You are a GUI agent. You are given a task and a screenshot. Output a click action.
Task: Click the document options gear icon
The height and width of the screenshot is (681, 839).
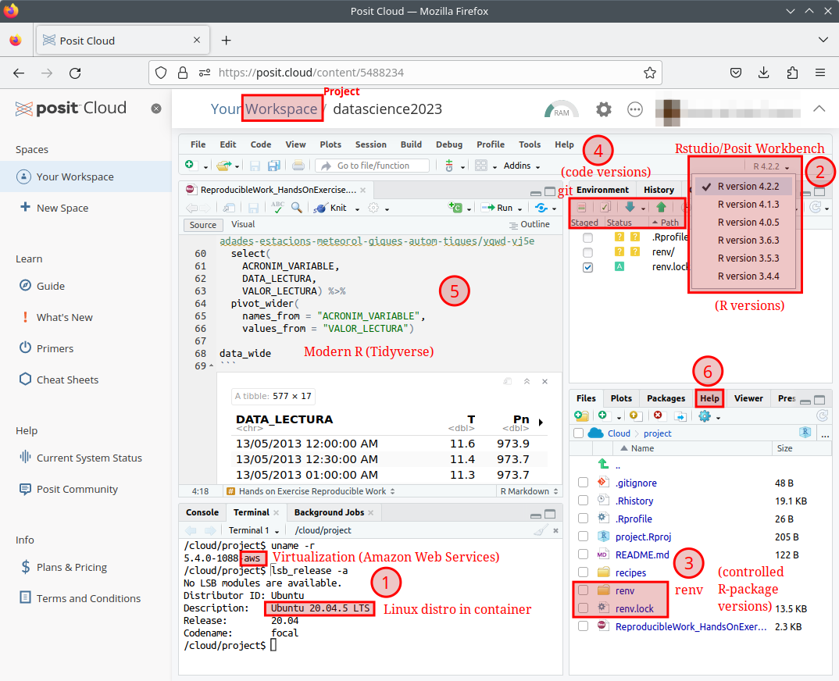373,208
